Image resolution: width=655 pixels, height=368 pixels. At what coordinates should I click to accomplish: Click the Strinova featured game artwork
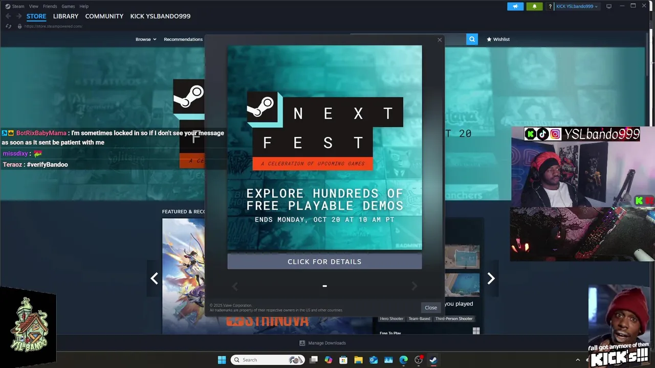click(183, 276)
